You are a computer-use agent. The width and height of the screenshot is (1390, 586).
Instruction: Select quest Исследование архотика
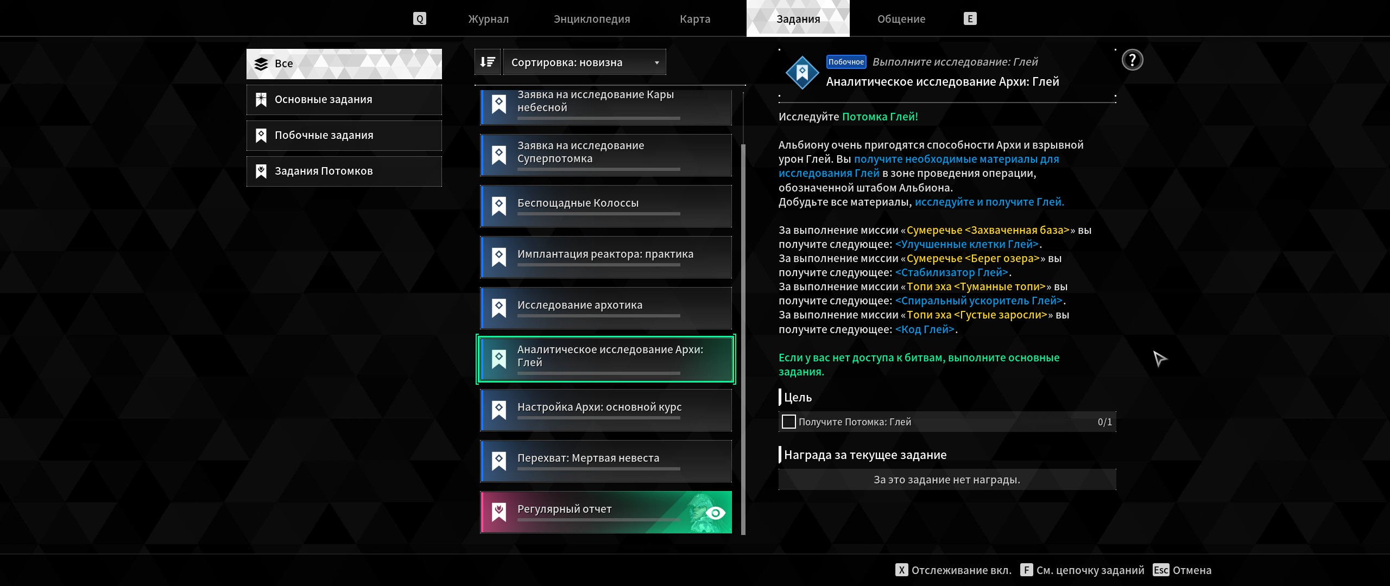click(606, 308)
